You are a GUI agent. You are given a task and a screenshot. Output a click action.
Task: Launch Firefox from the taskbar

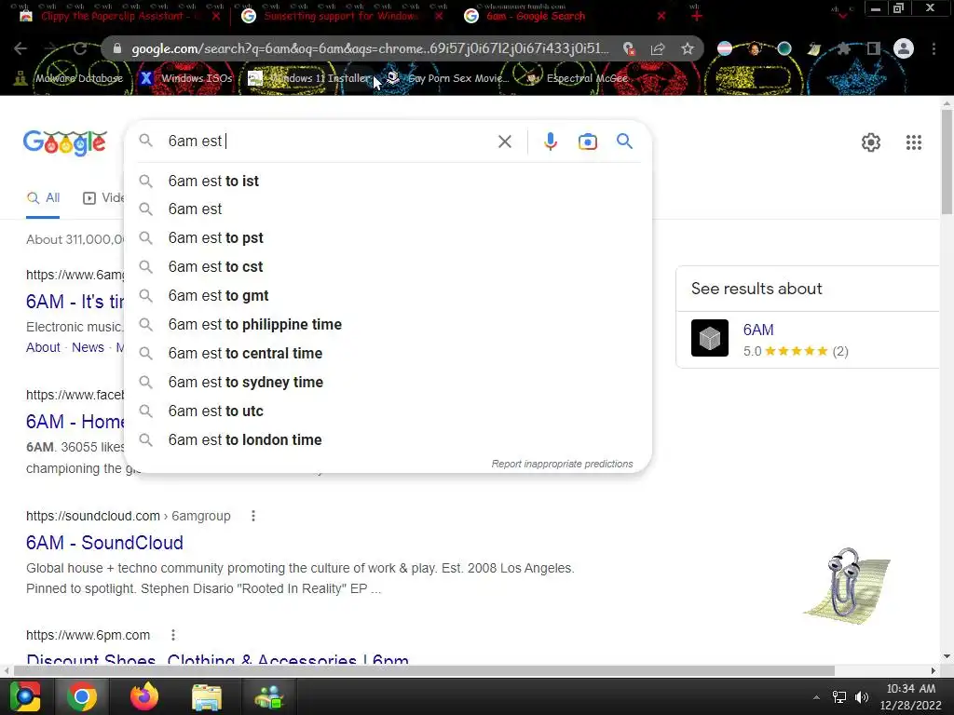[x=144, y=696]
